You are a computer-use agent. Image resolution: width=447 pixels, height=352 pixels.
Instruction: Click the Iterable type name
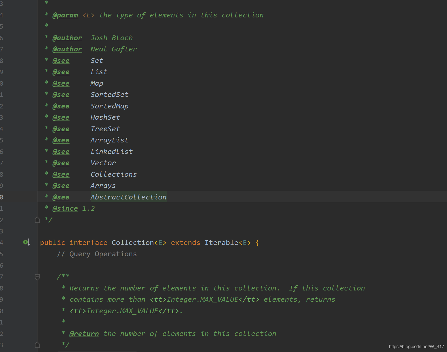pos(222,243)
